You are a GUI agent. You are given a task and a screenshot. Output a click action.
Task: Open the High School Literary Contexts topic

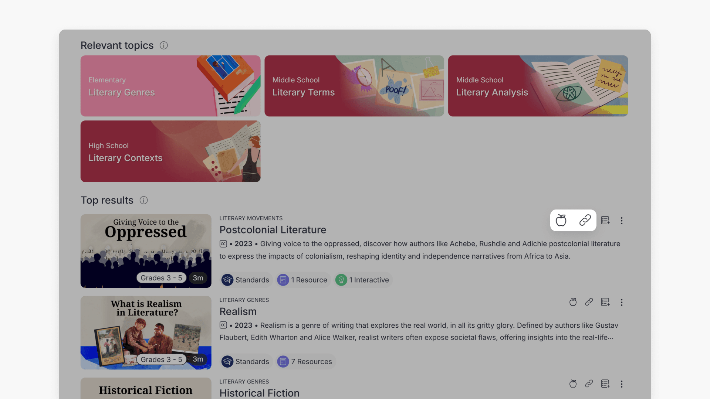click(x=170, y=151)
